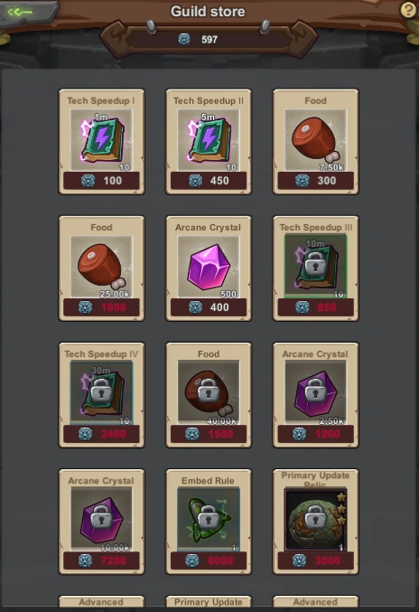The height and width of the screenshot is (612, 419).
Task: Tap the locked 40.00k Food item
Action: pyautogui.click(x=209, y=392)
